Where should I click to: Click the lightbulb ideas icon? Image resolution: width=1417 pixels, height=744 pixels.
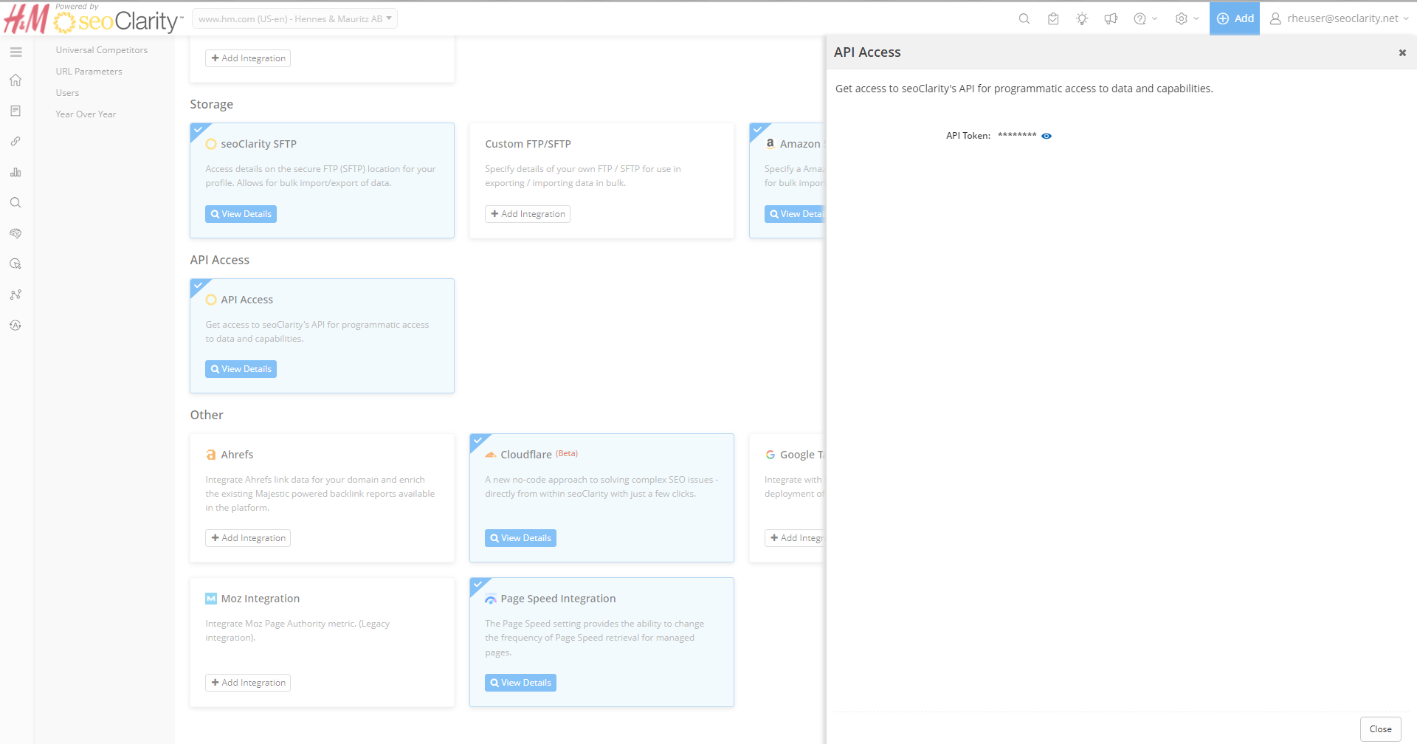coord(1082,19)
